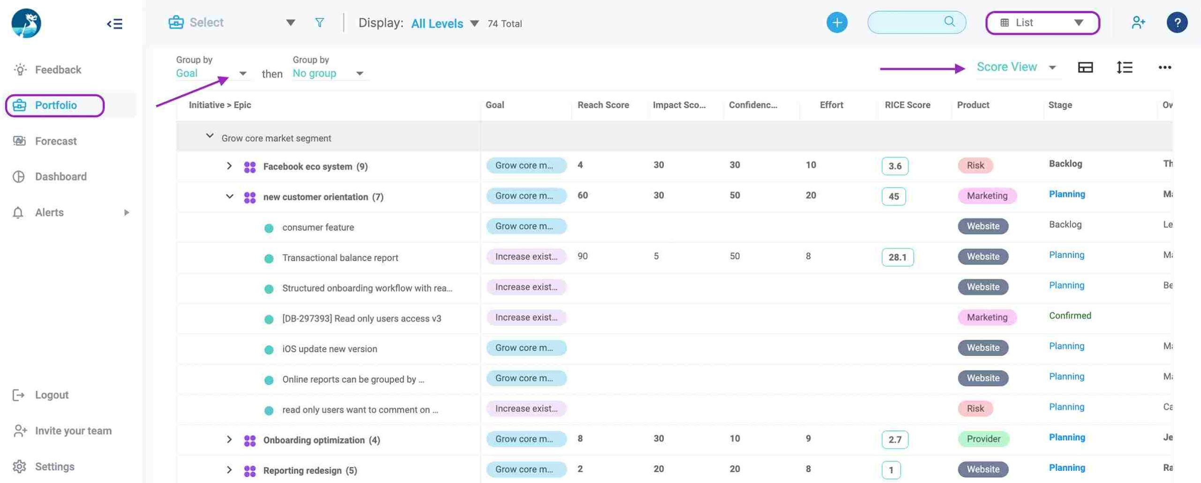Click the Website tag on iOS update row
The image size is (1201, 483).
[x=983, y=348]
